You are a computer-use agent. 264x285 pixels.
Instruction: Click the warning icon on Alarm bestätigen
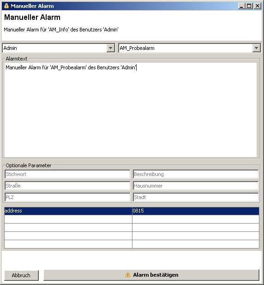pos(128,275)
